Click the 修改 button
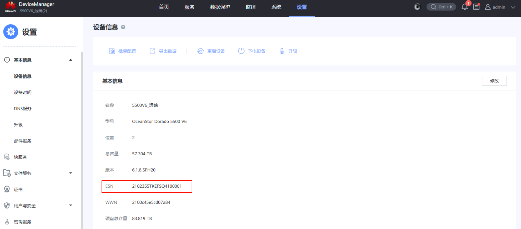This screenshot has width=521, height=229. pyautogui.click(x=494, y=81)
